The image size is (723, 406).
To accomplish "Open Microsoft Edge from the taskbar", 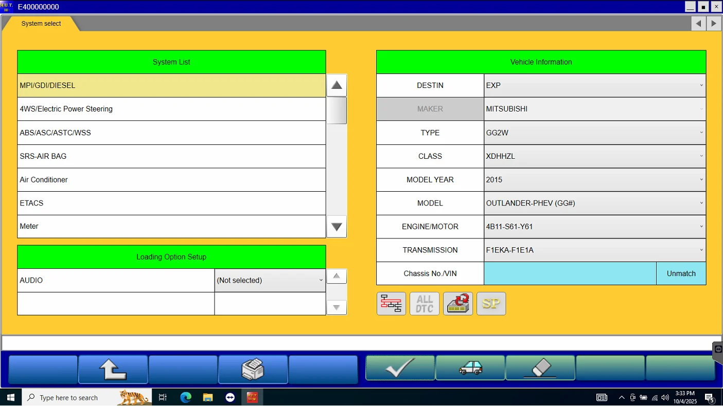I will tap(186, 397).
